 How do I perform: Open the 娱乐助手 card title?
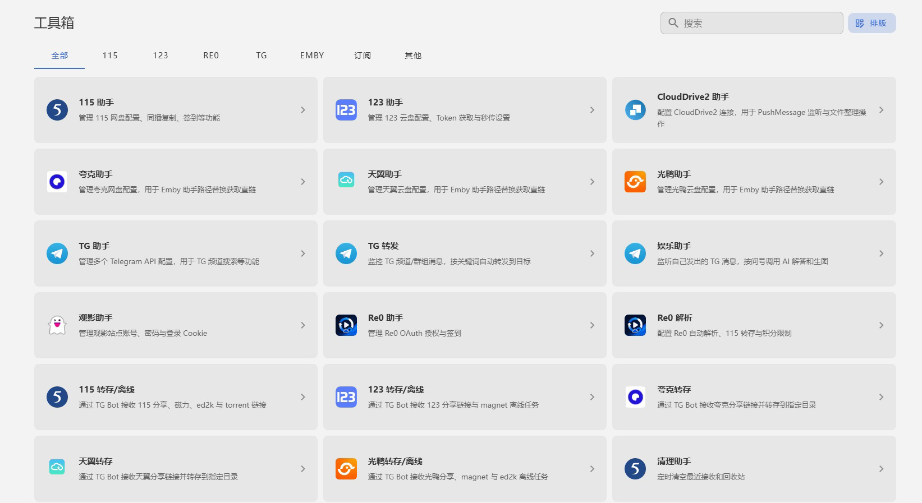click(x=674, y=246)
